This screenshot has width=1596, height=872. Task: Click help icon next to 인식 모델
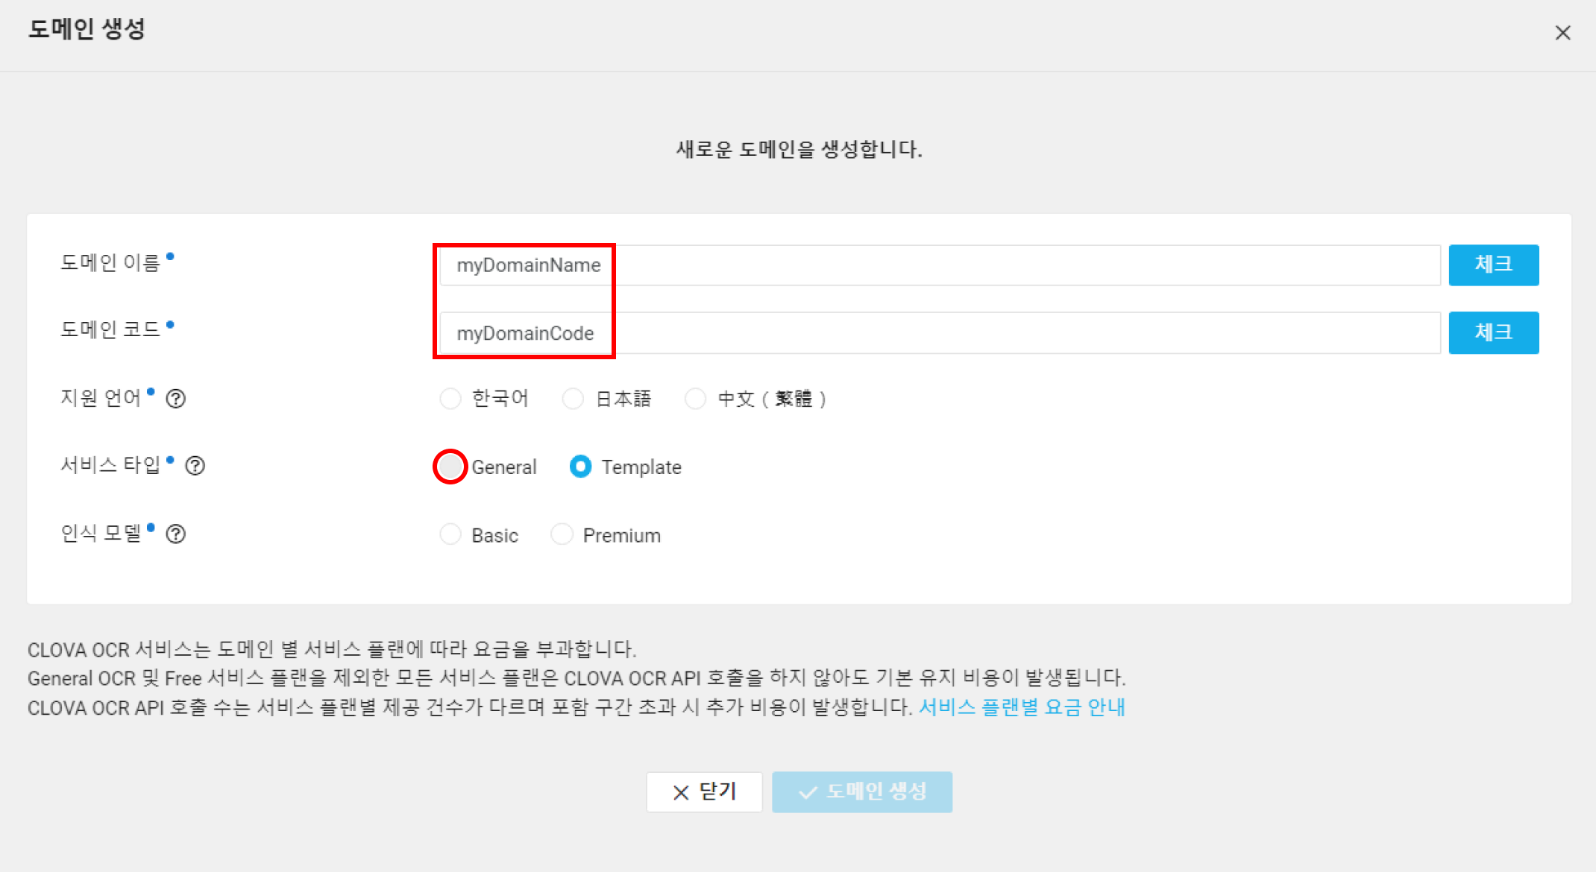click(176, 534)
